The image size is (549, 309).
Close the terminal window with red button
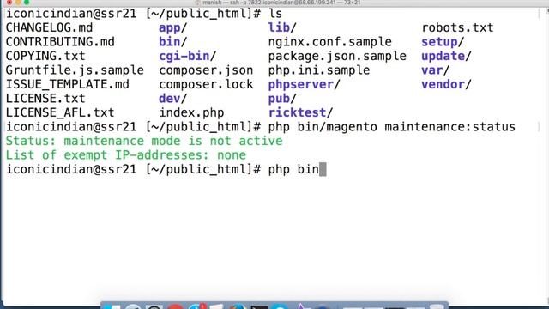(9, 2)
